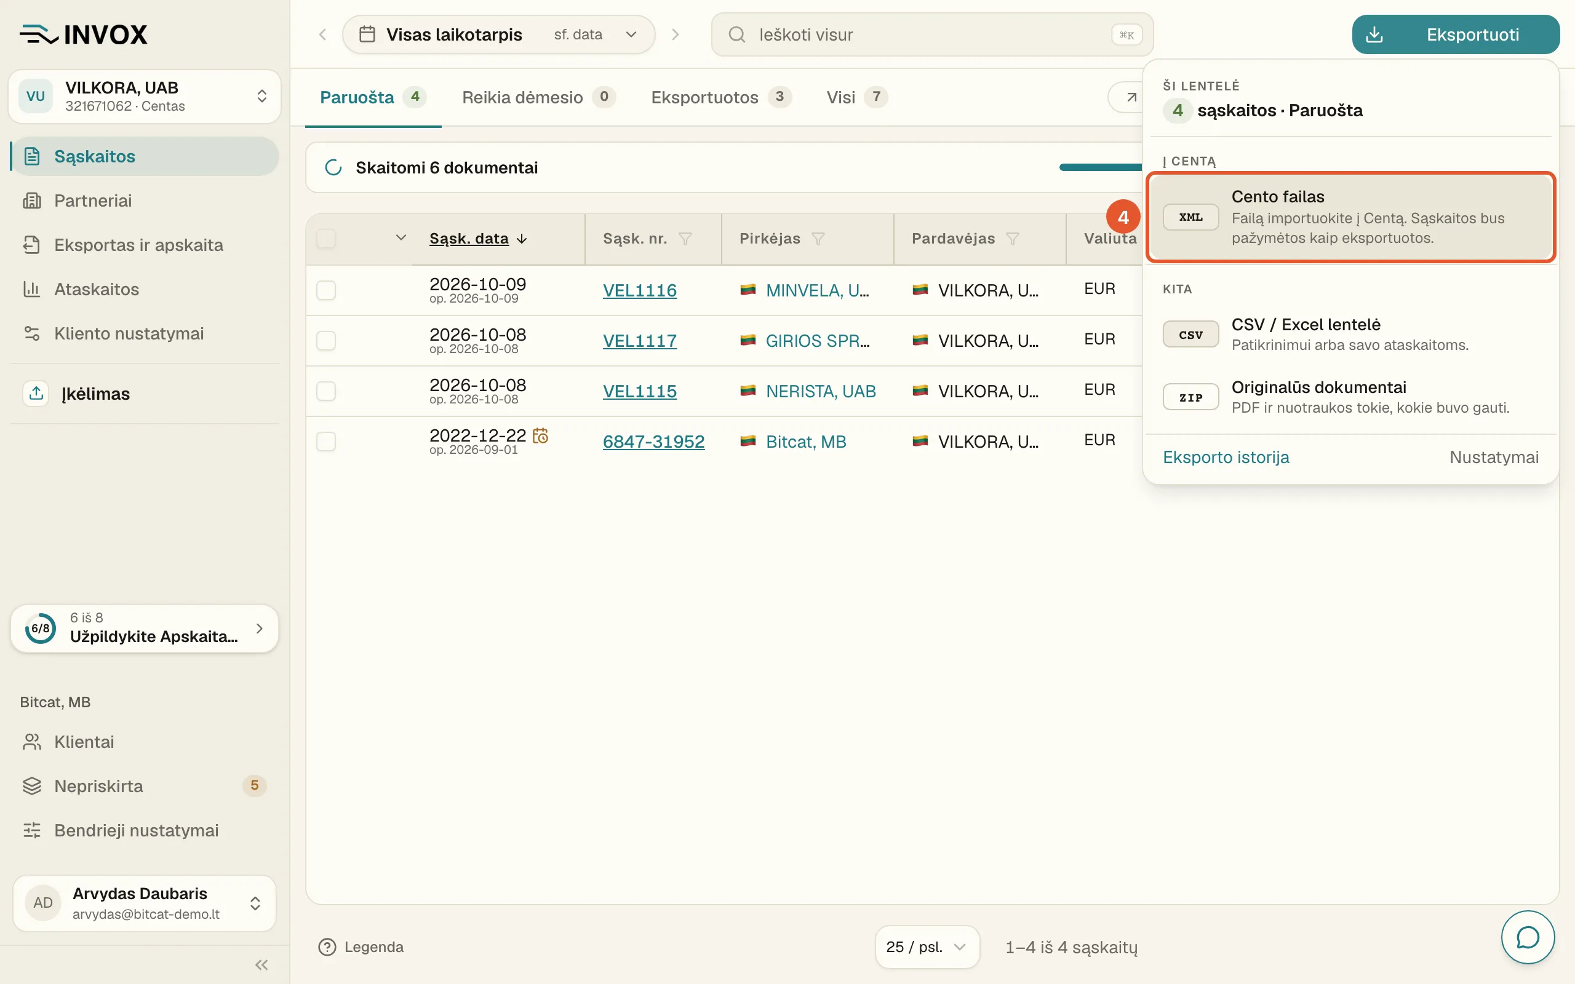Choose Cento failas XML export
Screen dimensions: 1575x984
pyautogui.click(x=1350, y=217)
